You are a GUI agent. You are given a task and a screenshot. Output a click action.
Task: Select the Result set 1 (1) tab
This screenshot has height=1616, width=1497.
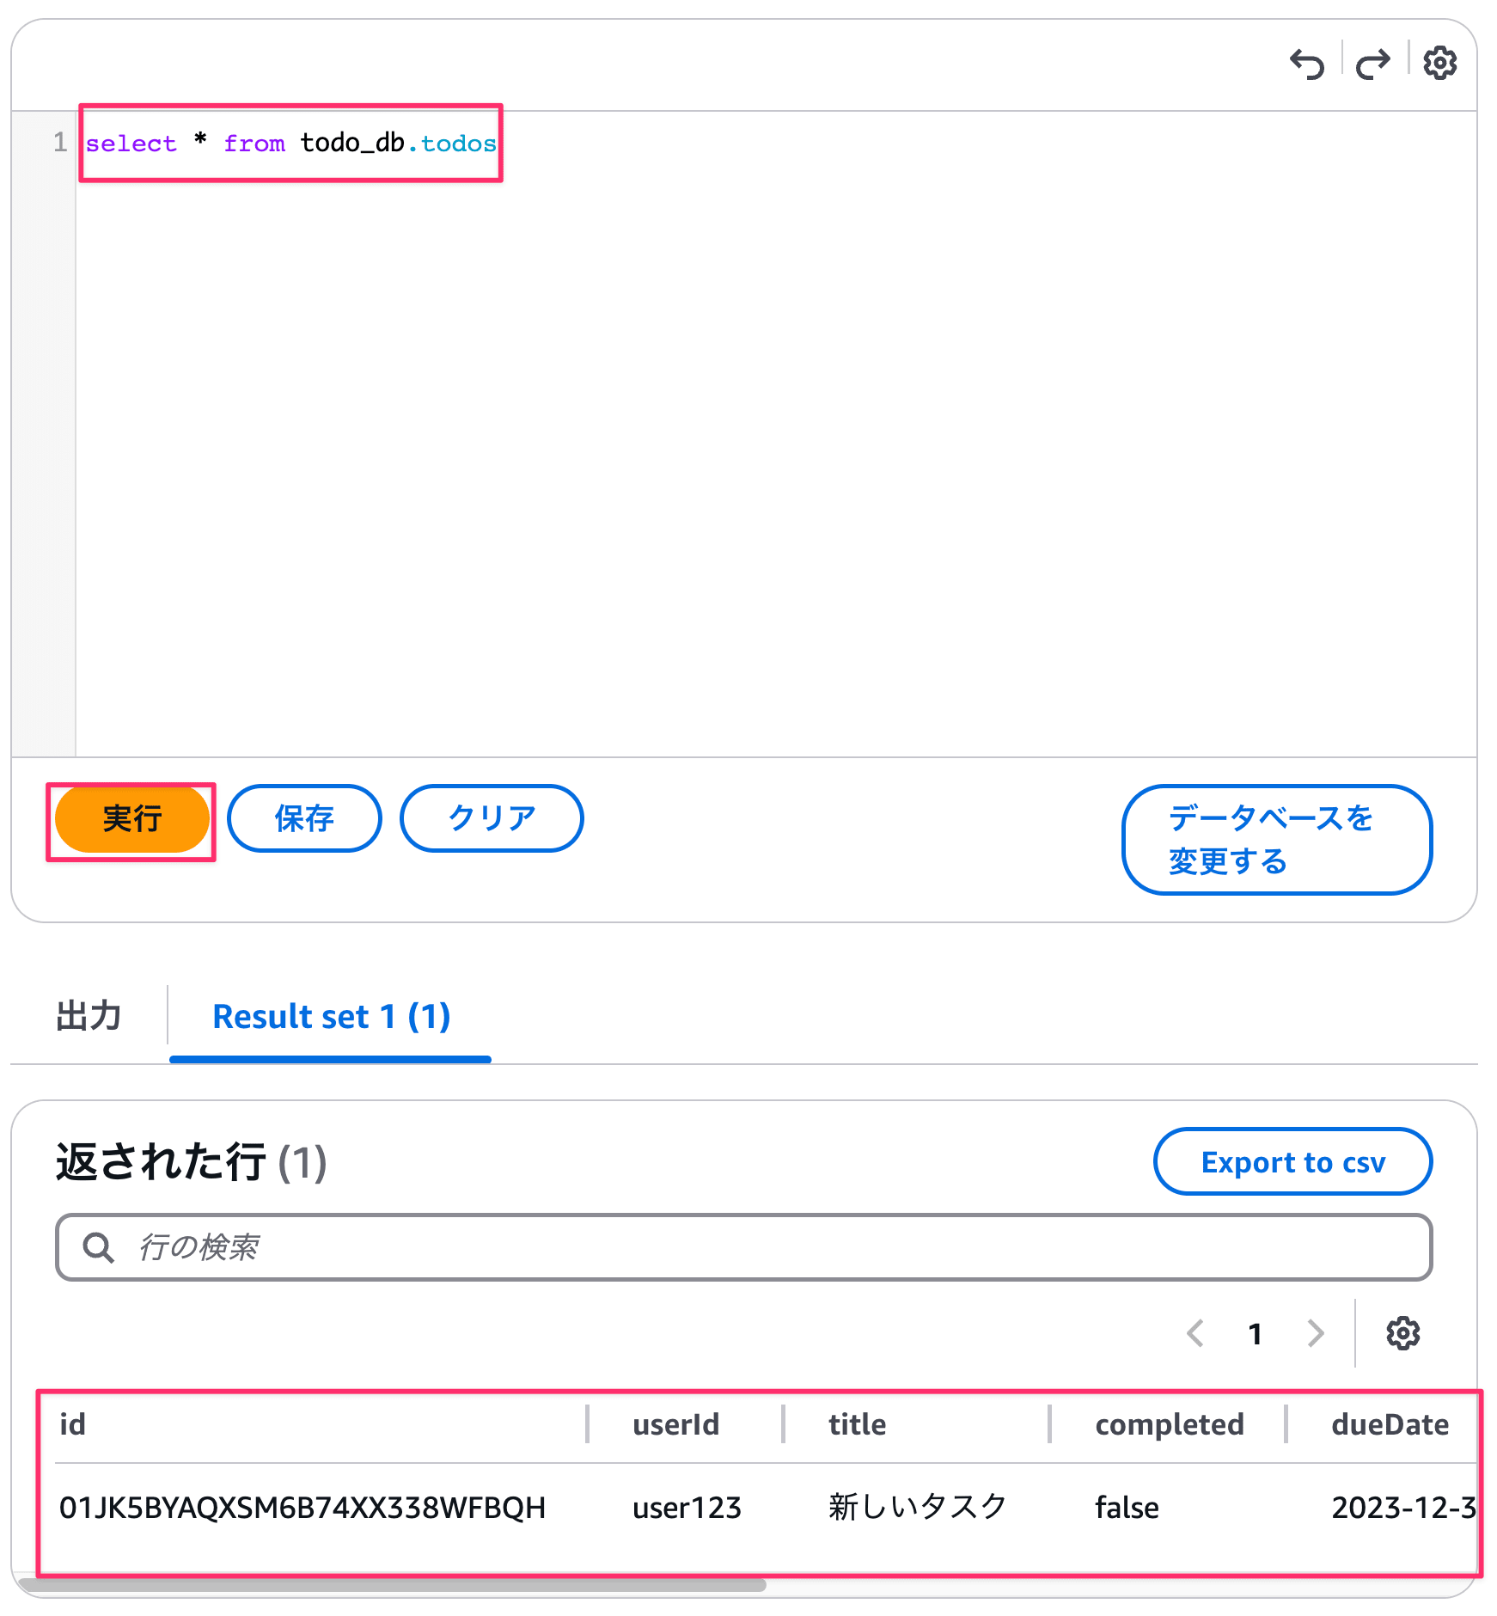pos(331,1017)
